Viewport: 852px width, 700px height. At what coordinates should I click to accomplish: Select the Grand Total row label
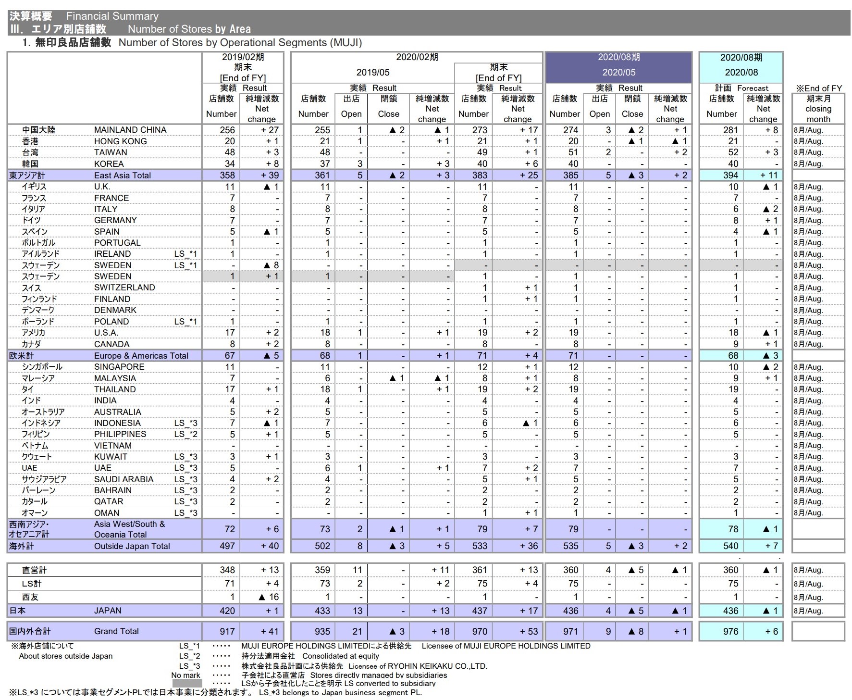pyautogui.click(x=116, y=631)
